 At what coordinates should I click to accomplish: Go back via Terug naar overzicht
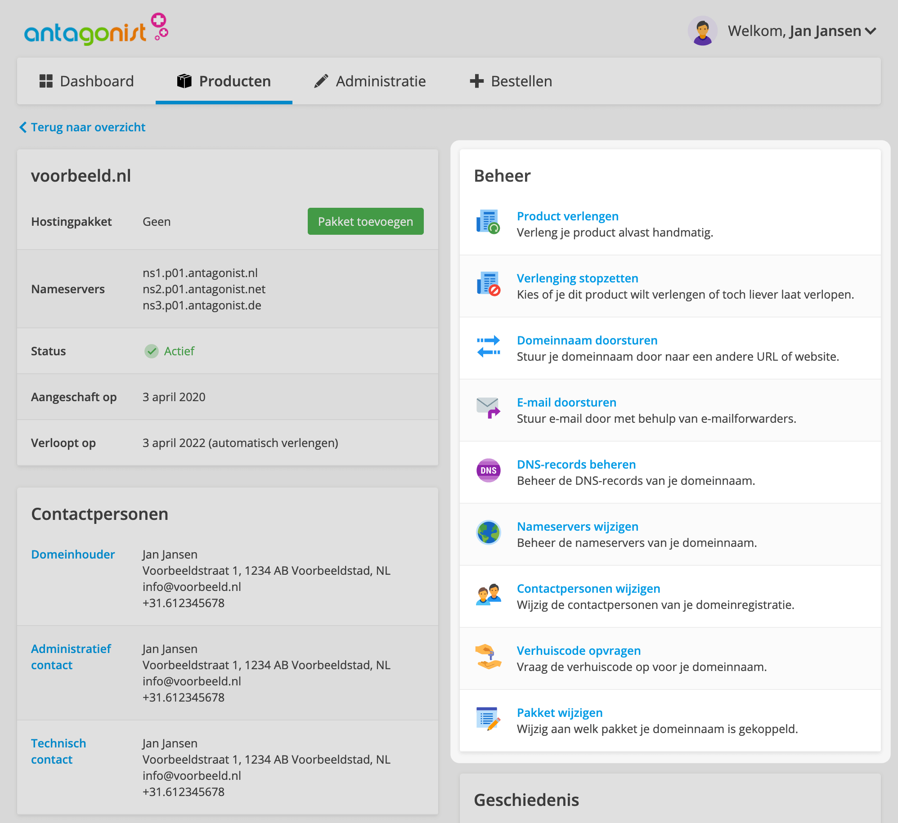[83, 127]
